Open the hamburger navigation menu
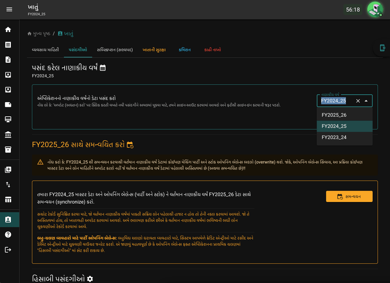The image size is (390, 283). (x=9, y=9)
